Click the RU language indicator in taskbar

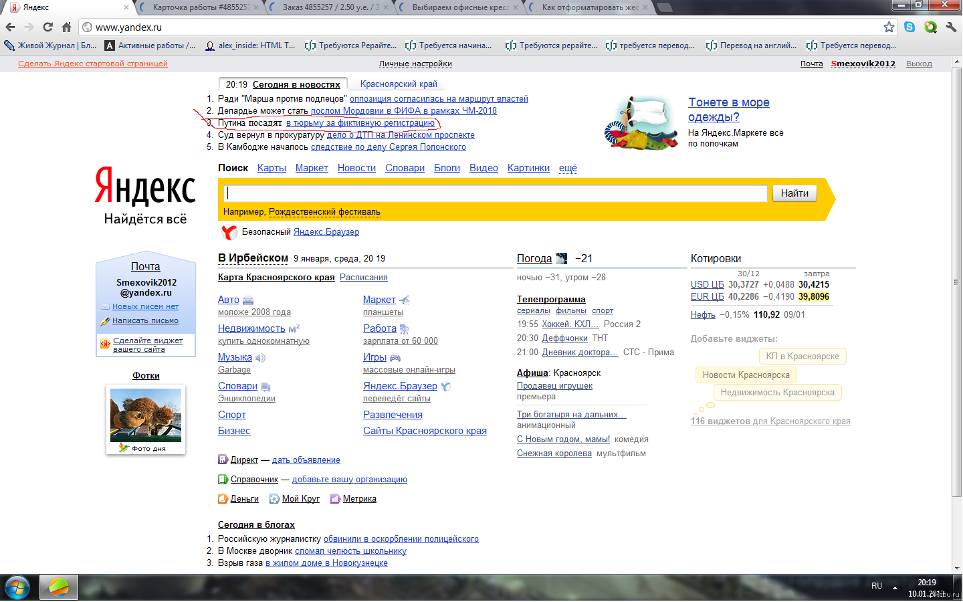pos(877,586)
